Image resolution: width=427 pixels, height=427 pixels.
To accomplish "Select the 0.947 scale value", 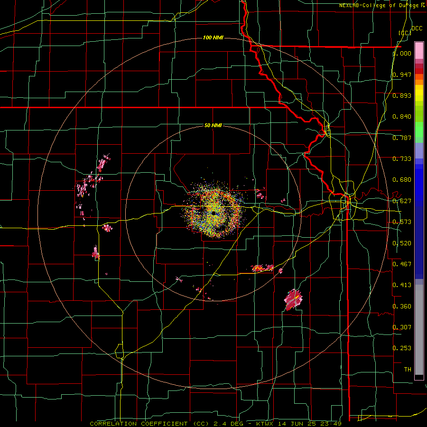I will [402, 74].
